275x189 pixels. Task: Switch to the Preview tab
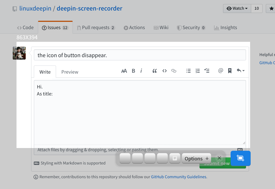pos(70,72)
